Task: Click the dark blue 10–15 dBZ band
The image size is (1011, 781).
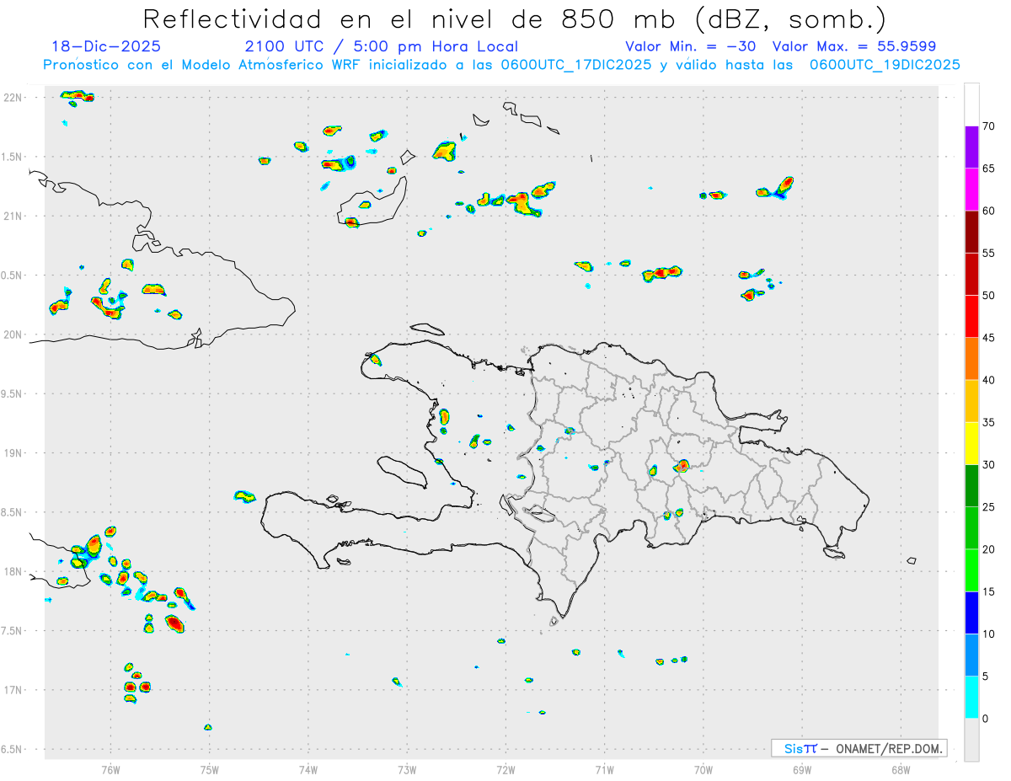Action: click(x=971, y=612)
